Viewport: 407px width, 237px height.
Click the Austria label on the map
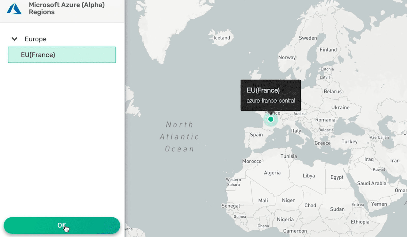tap(300, 114)
